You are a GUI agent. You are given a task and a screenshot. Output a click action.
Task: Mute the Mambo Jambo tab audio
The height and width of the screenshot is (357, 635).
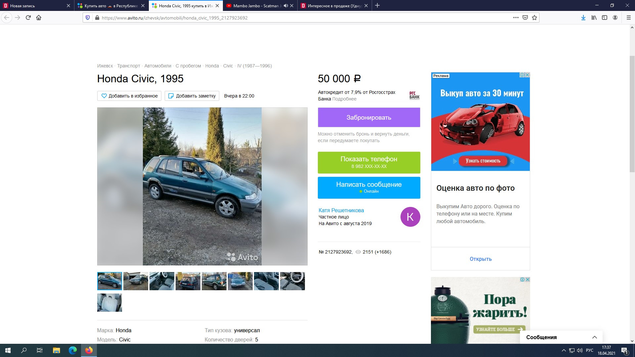[x=286, y=6]
